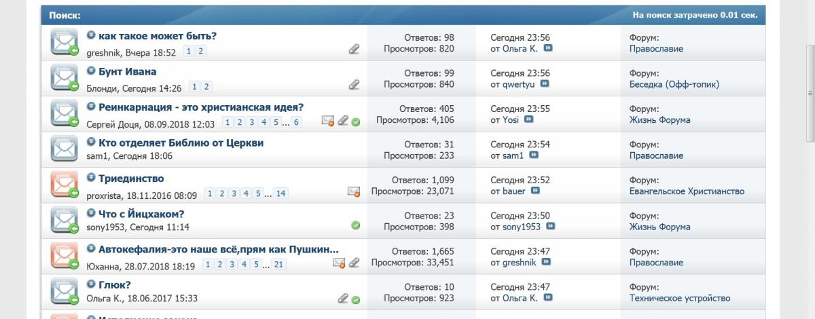Open the thread "Реинкарнация - это христианская идея?"
815x319 pixels.
pyautogui.click(x=201, y=107)
